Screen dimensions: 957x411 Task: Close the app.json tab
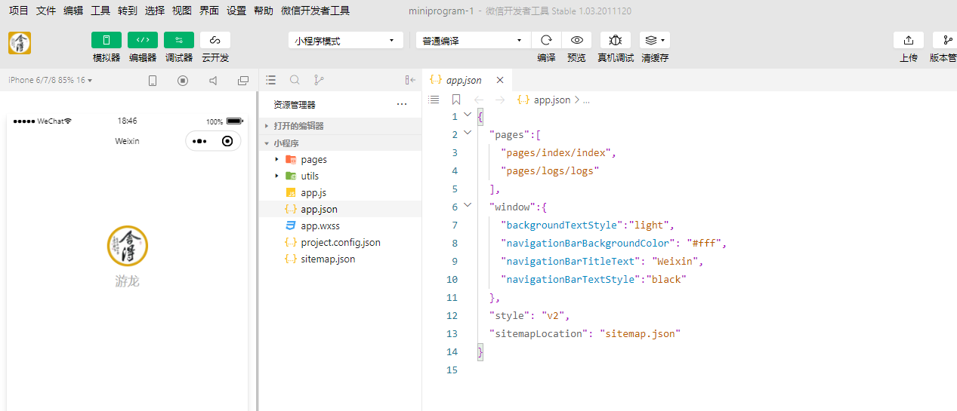tap(500, 80)
